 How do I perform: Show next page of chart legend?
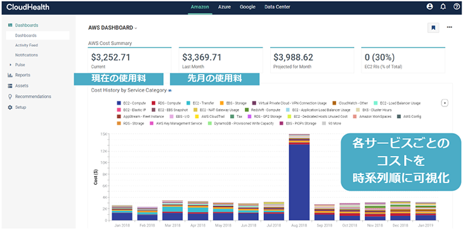(445, 103)
